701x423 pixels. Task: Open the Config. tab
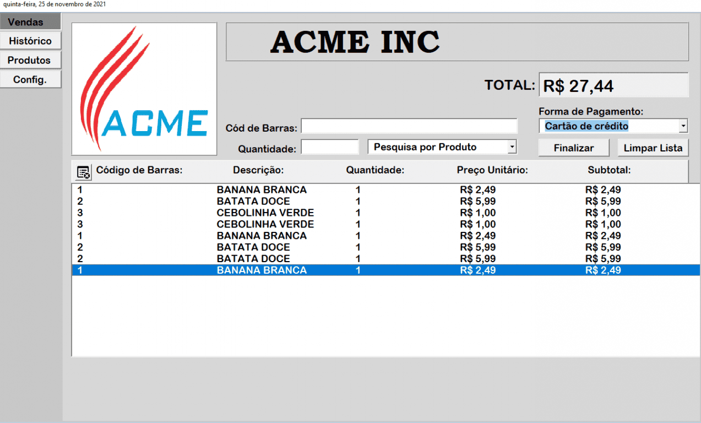click(x=30, y=79)
